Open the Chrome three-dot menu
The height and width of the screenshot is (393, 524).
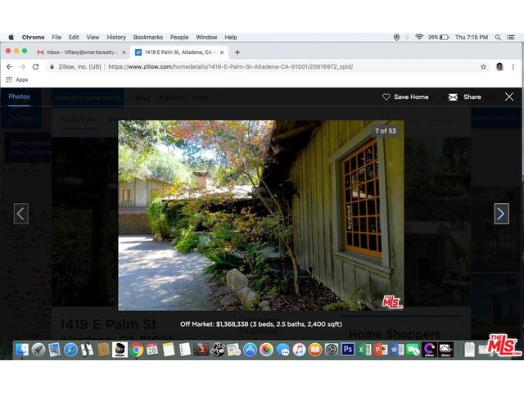513,67
